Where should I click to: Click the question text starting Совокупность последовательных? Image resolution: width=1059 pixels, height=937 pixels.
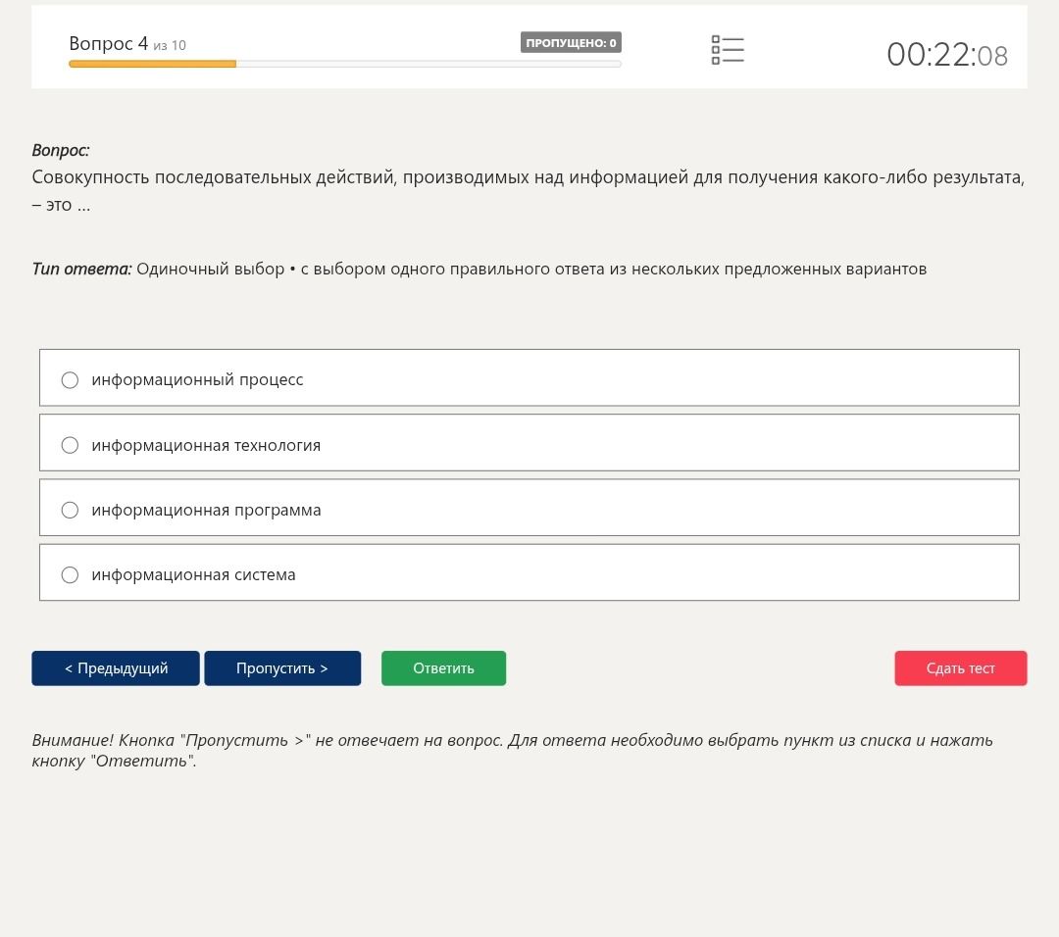point(529,190)
